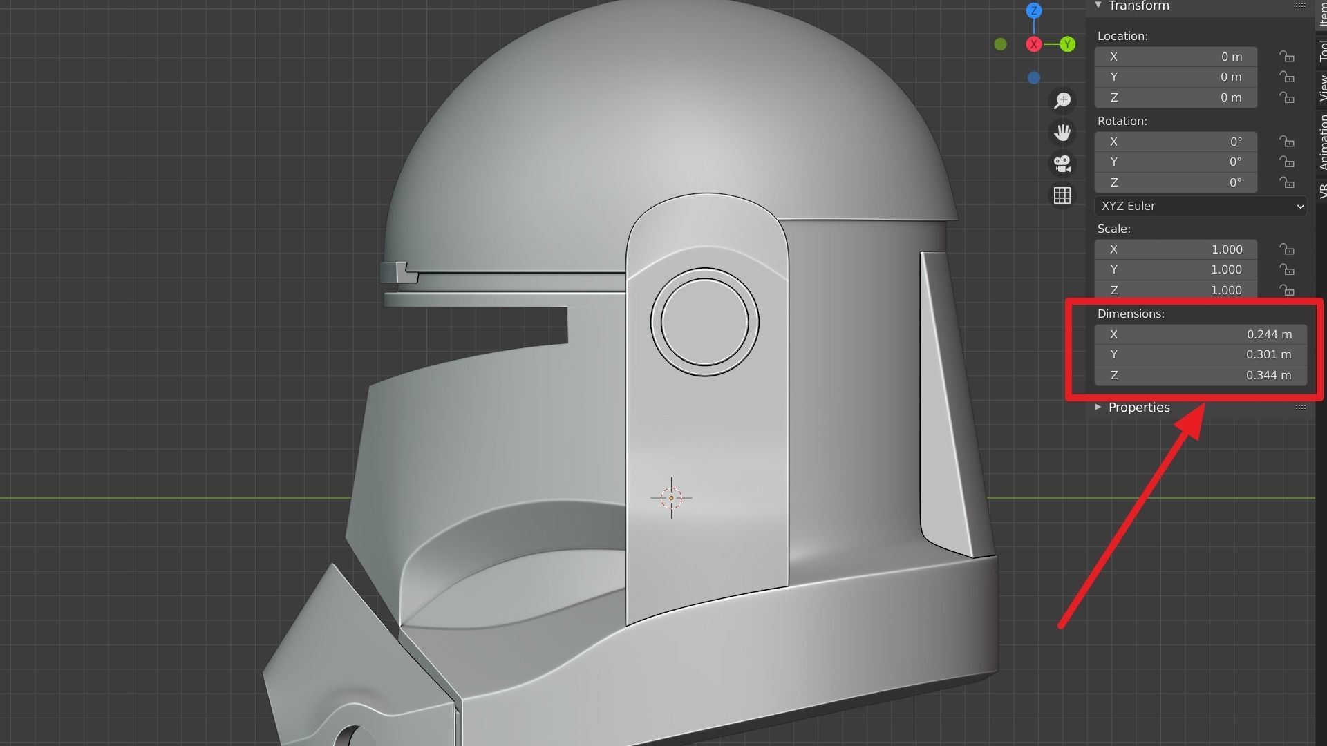Click the Scale X field
This screenshot has height=746, width=1327.
click(1176, 249)
